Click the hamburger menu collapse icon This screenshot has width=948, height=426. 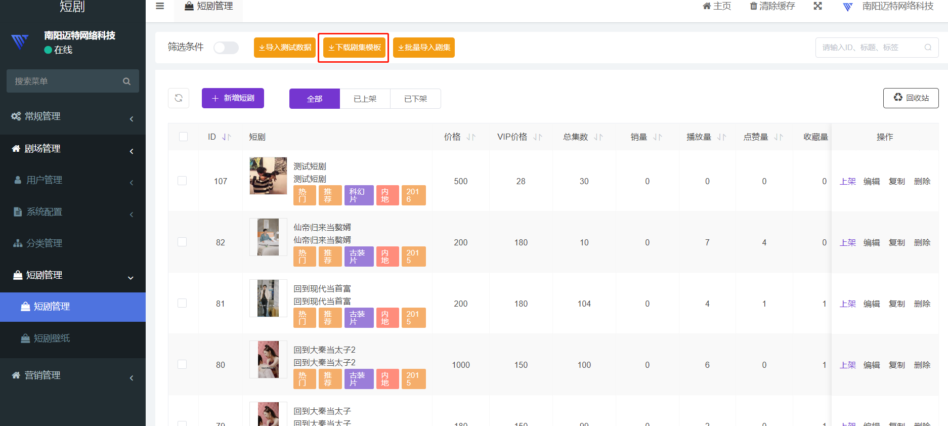tap(160, 6)
